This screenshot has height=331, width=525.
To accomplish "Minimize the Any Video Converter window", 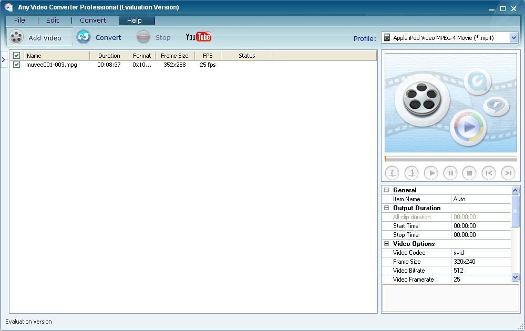I will pyautogui.click(x=491, y=9).
